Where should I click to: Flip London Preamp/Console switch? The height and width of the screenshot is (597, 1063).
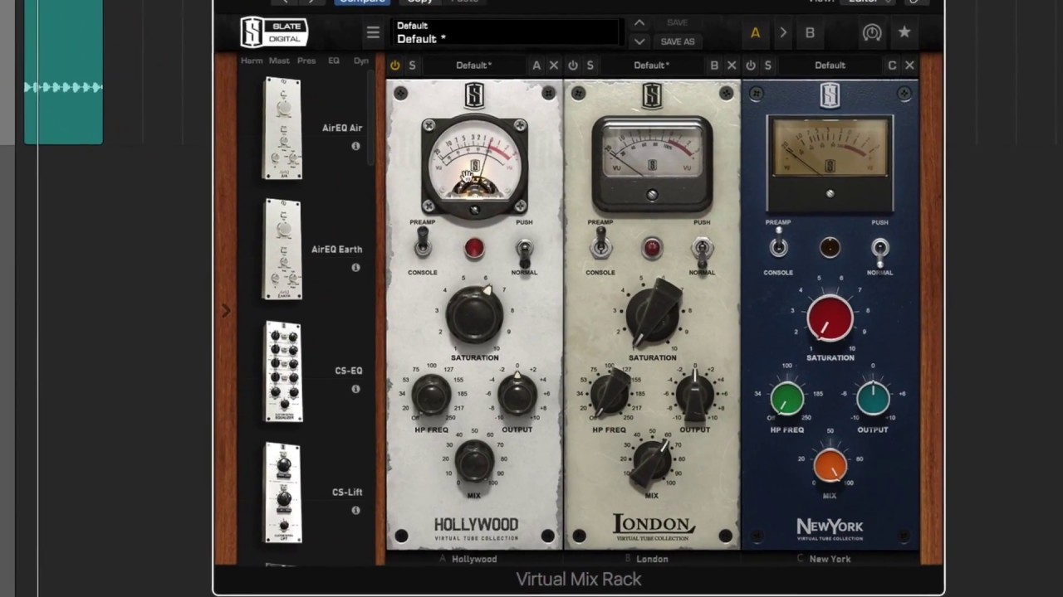tap(600, 245)
